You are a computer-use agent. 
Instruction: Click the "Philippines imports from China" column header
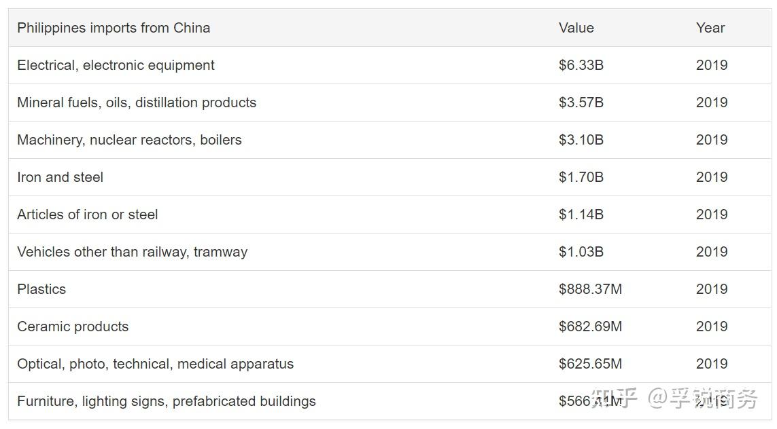(114, 28)
